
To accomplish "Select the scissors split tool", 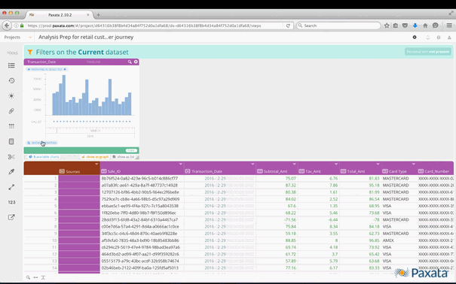I will pyautogui.click(x=11, y=157).
